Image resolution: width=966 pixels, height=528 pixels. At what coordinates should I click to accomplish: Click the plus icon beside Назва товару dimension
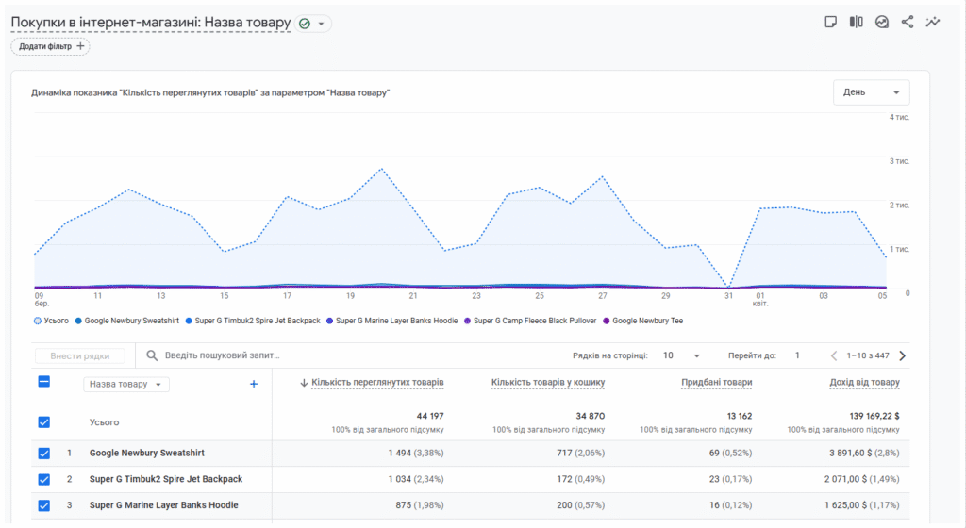click(253, 384)
